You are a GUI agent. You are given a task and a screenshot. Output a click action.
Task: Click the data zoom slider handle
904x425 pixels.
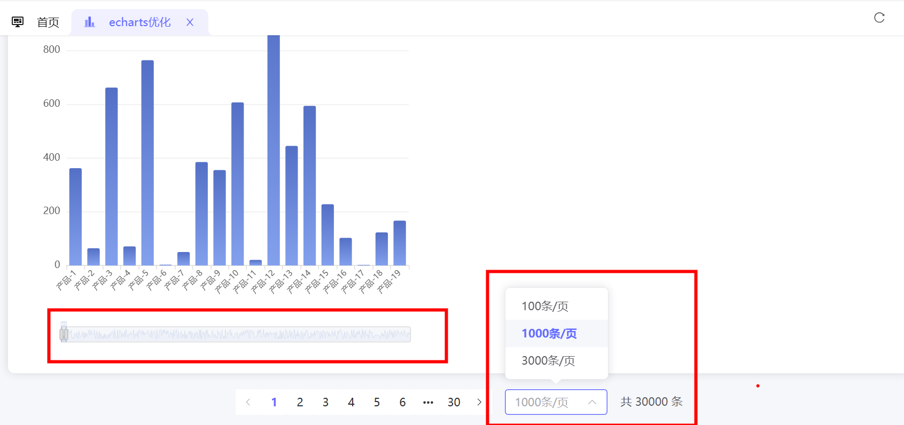click(64, 334)
